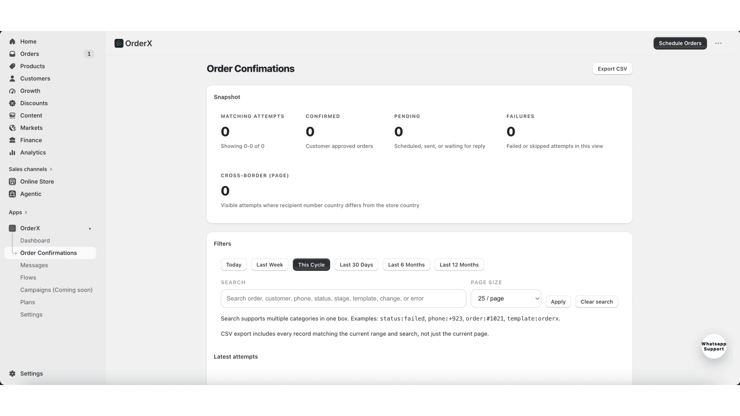Click the Finance bank icon

tap(12, 140)
